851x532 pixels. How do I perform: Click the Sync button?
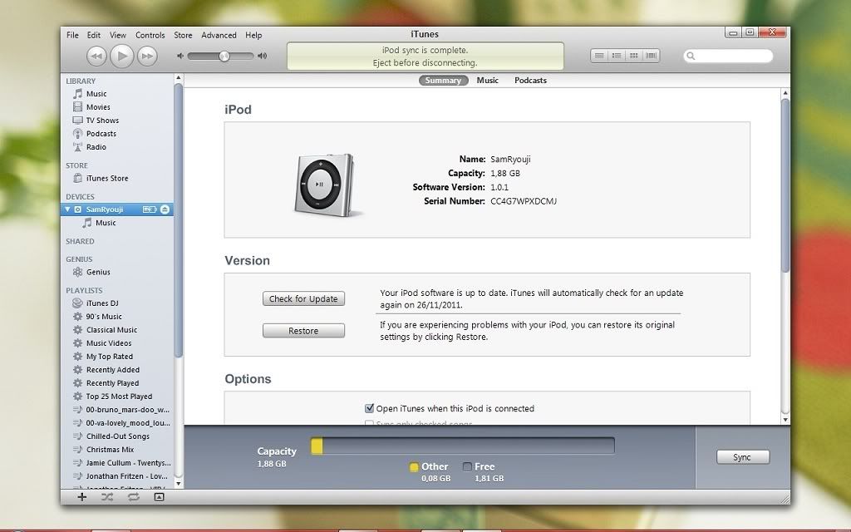coord(742,457)
